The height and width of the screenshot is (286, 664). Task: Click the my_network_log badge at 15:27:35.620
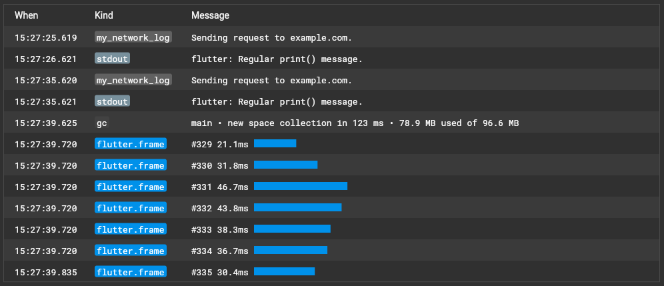[133, 80]
